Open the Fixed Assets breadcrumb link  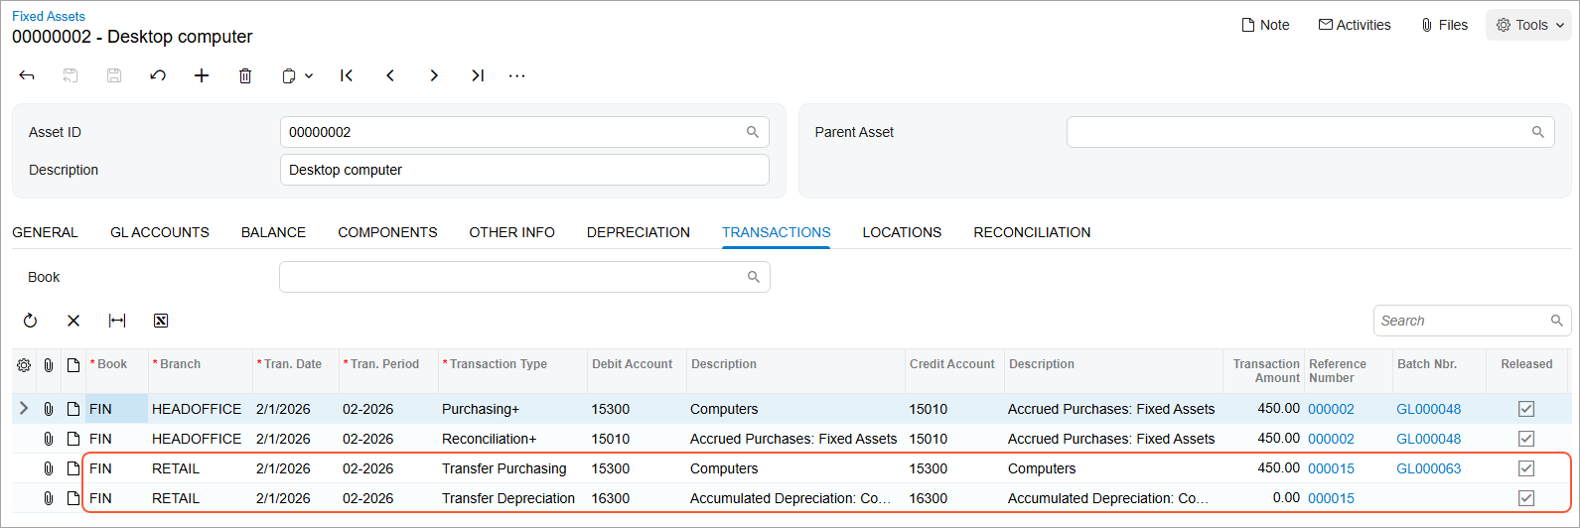[x=49, y=16]
